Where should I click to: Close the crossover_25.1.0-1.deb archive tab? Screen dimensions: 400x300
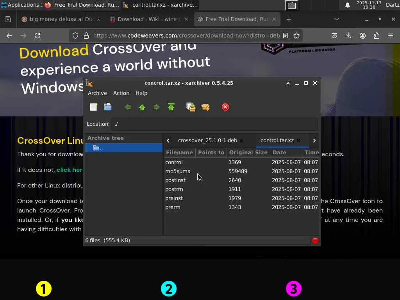tap(241, 141)
